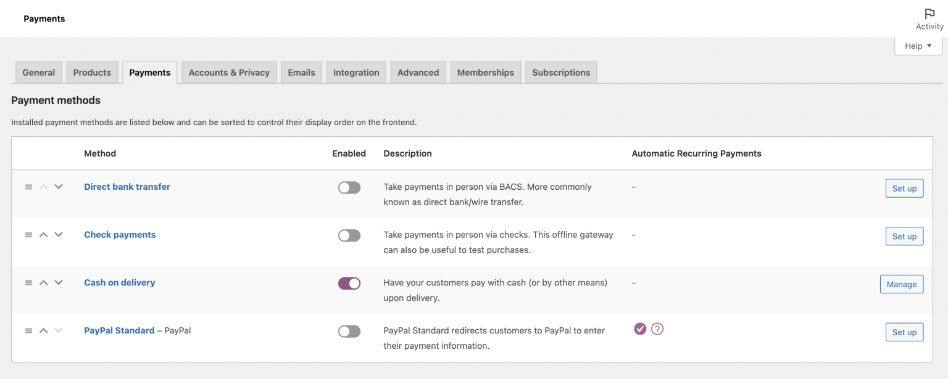The image size is (948, 379).
Task: Click the question mark icon next to PayPal's checkmark
Action: point(657,329)
